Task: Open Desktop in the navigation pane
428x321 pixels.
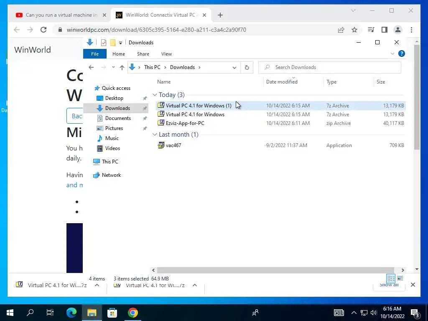Action: (x=114, y=98)
